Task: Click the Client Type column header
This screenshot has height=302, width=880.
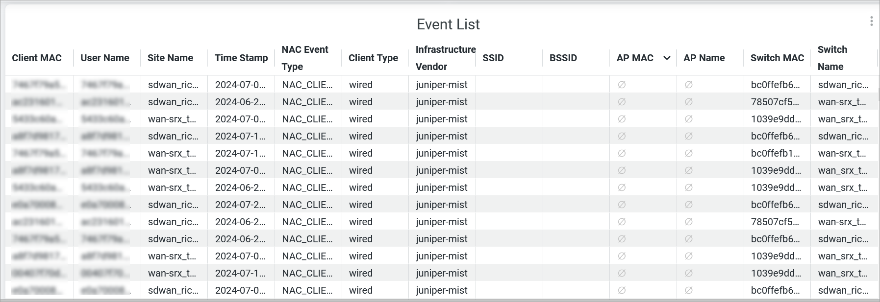Action: 373,58
